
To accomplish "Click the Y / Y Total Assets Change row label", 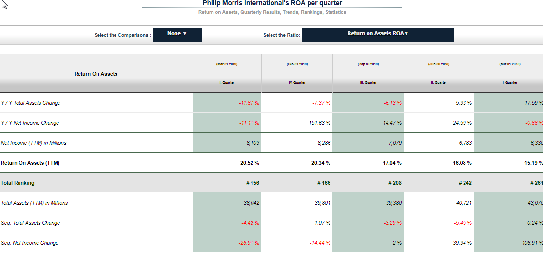I will coord(31,103).
